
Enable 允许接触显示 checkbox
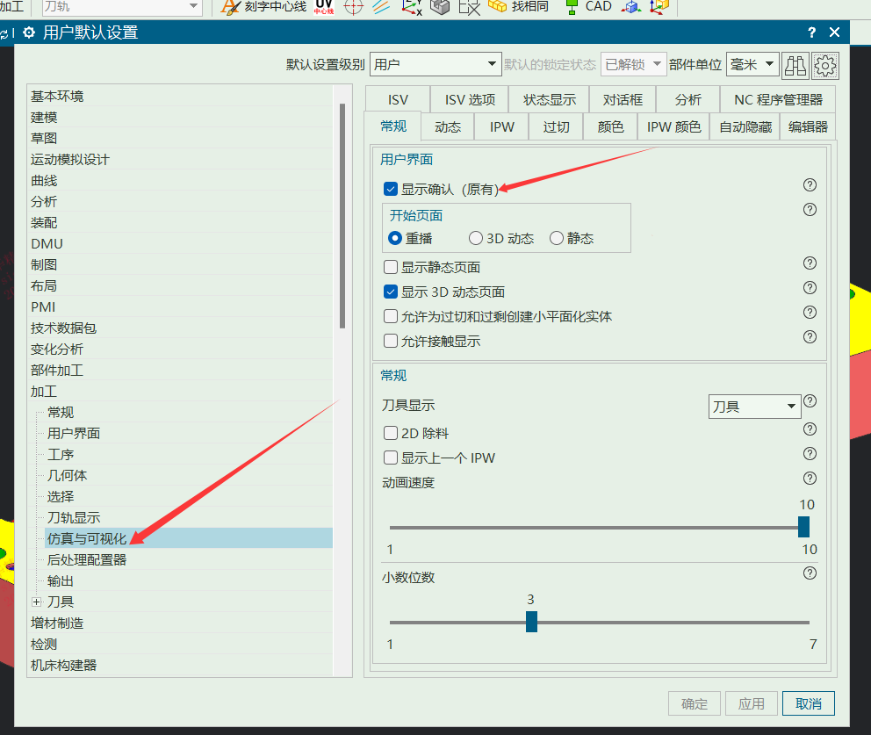(x=391, y=341)
